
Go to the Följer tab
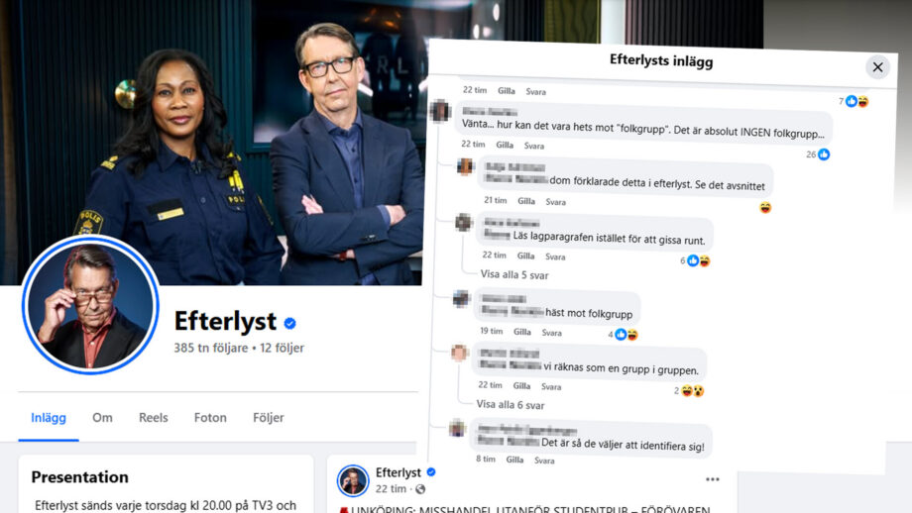268,418
